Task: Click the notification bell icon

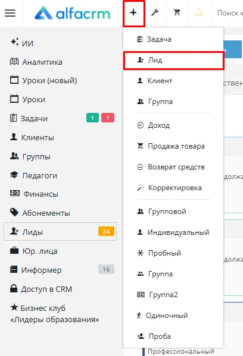Action: [x=200, y=12]
